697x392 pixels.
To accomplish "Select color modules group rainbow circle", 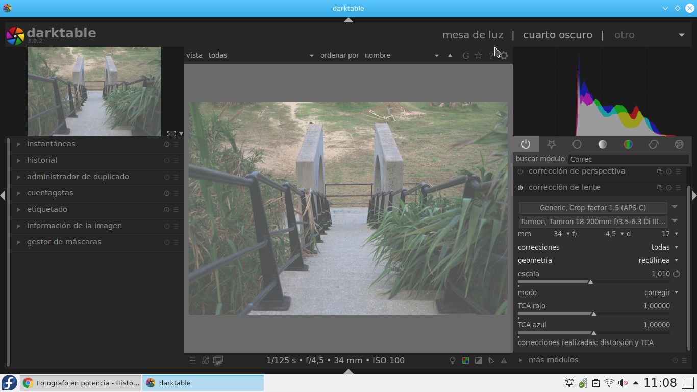I will coord(628,144).
